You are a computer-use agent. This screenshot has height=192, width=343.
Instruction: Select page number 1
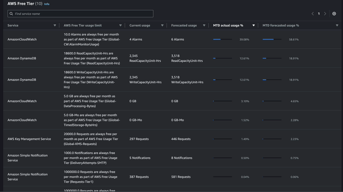coord(319,13)
